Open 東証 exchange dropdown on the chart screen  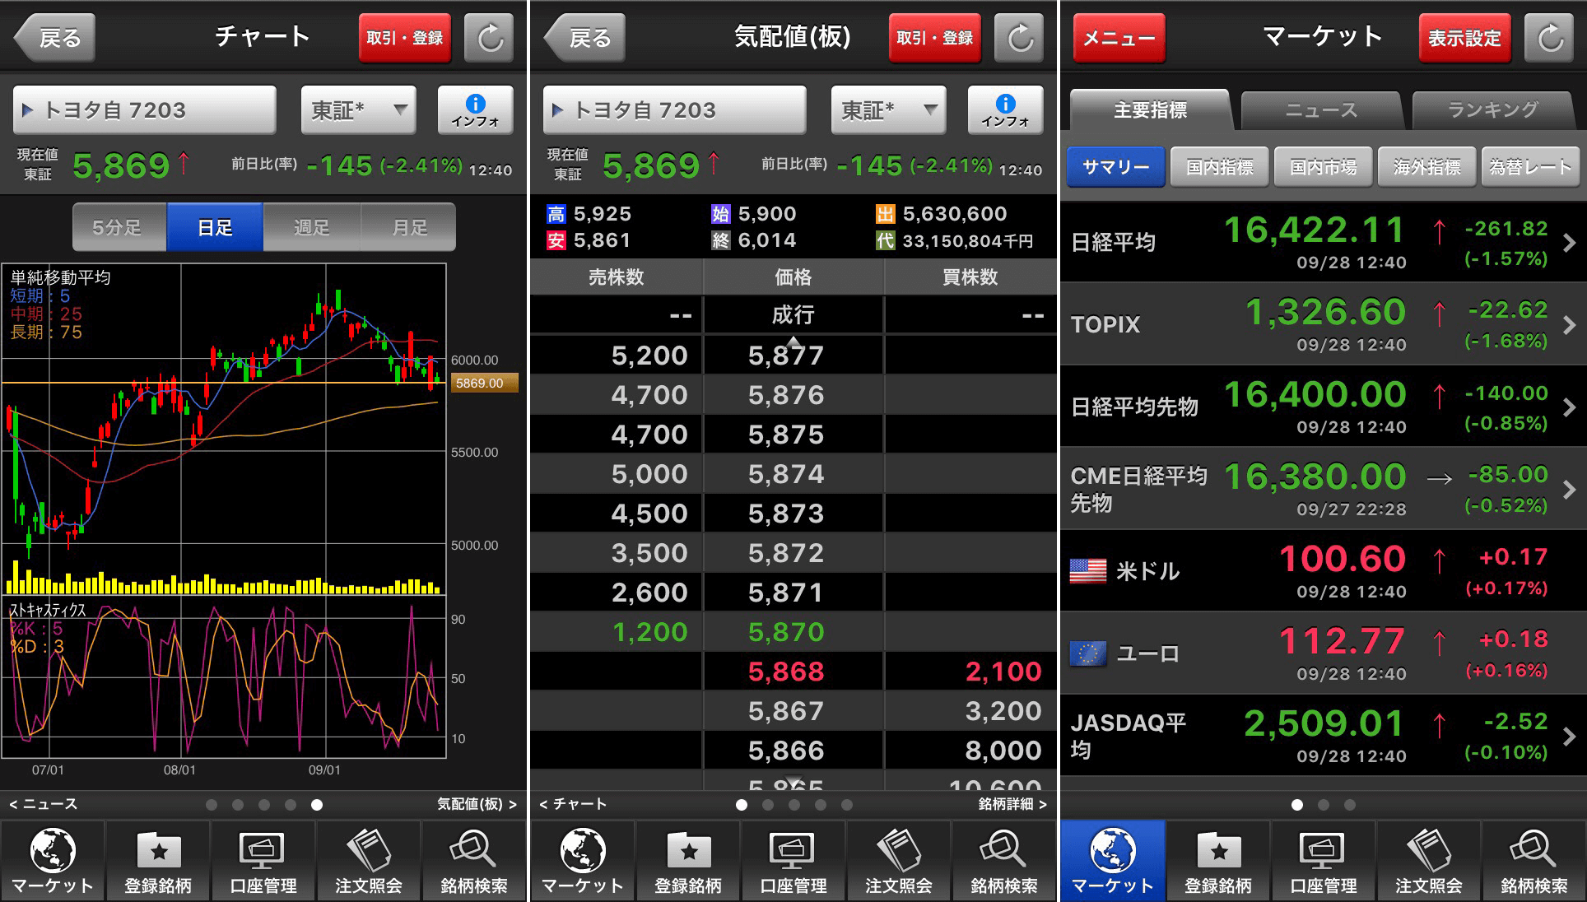click(x=358, y=109)
